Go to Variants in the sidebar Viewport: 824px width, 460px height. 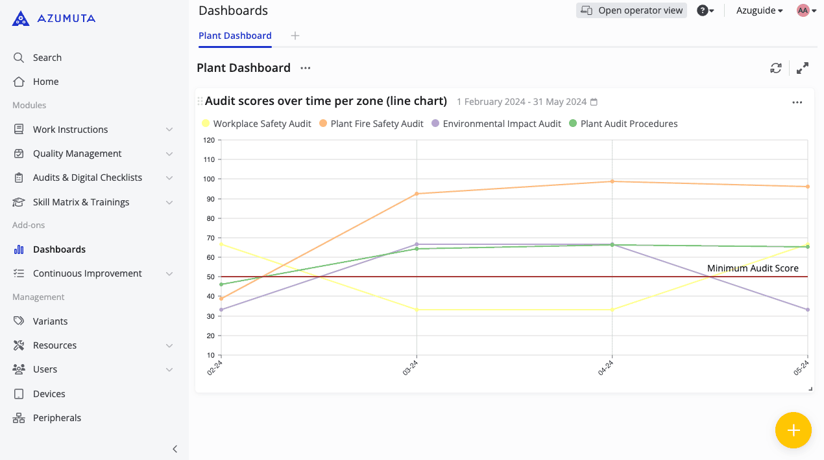tap(50, 321)
